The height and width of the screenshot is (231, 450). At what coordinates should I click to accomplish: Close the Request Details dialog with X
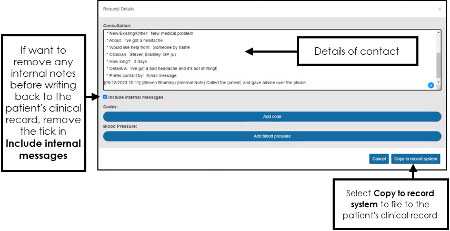[x=439, y=9]
